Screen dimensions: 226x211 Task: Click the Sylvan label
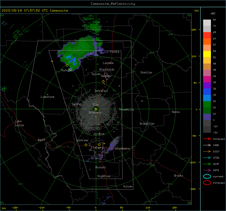pos(96,74)
